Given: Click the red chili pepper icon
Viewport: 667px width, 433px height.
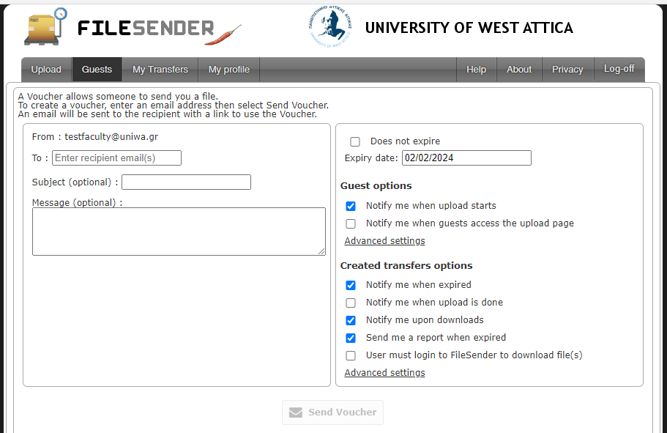Looking at the screenshot, I should tap(223, 35).
